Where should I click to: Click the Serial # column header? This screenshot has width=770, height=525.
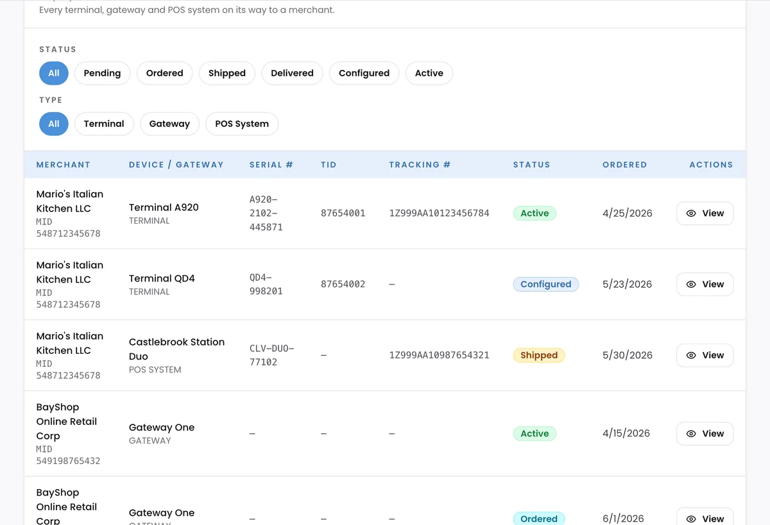[271, 165]
